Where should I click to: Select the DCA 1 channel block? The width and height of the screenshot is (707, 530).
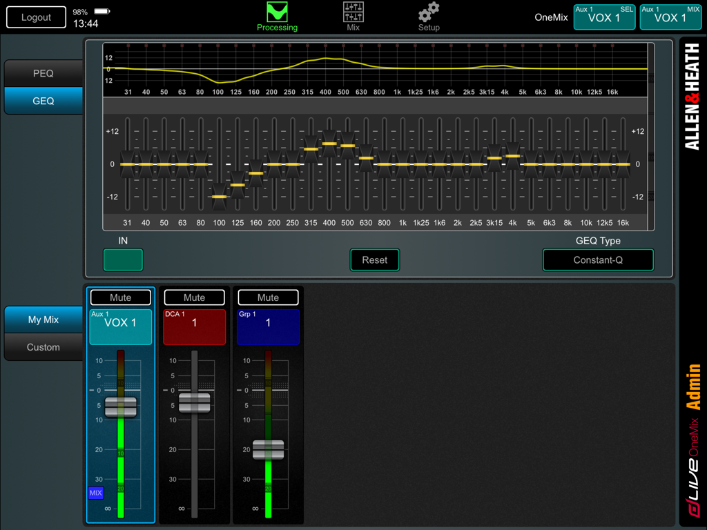194,326
